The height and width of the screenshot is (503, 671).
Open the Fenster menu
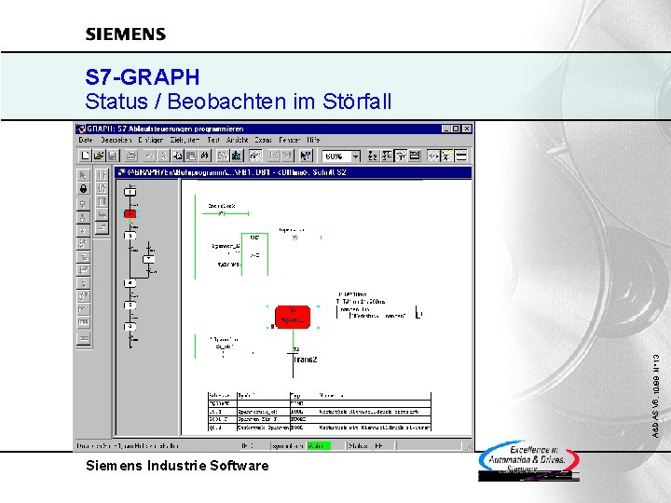[x=289, y=140]
